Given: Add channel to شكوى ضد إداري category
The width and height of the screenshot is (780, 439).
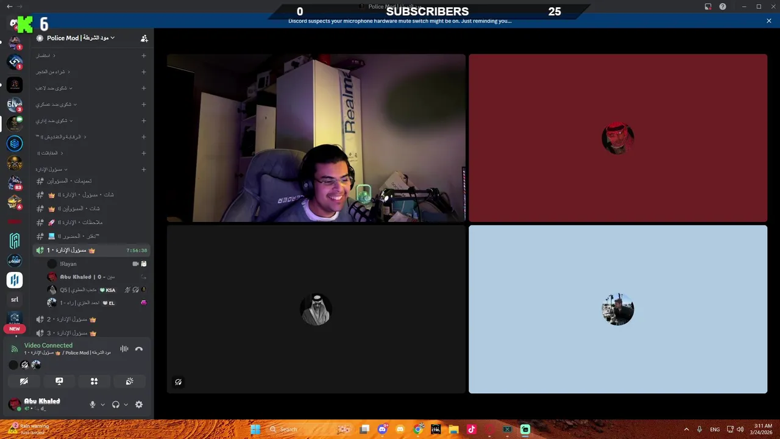Looking at the screenshot, I should pos(144,121).
